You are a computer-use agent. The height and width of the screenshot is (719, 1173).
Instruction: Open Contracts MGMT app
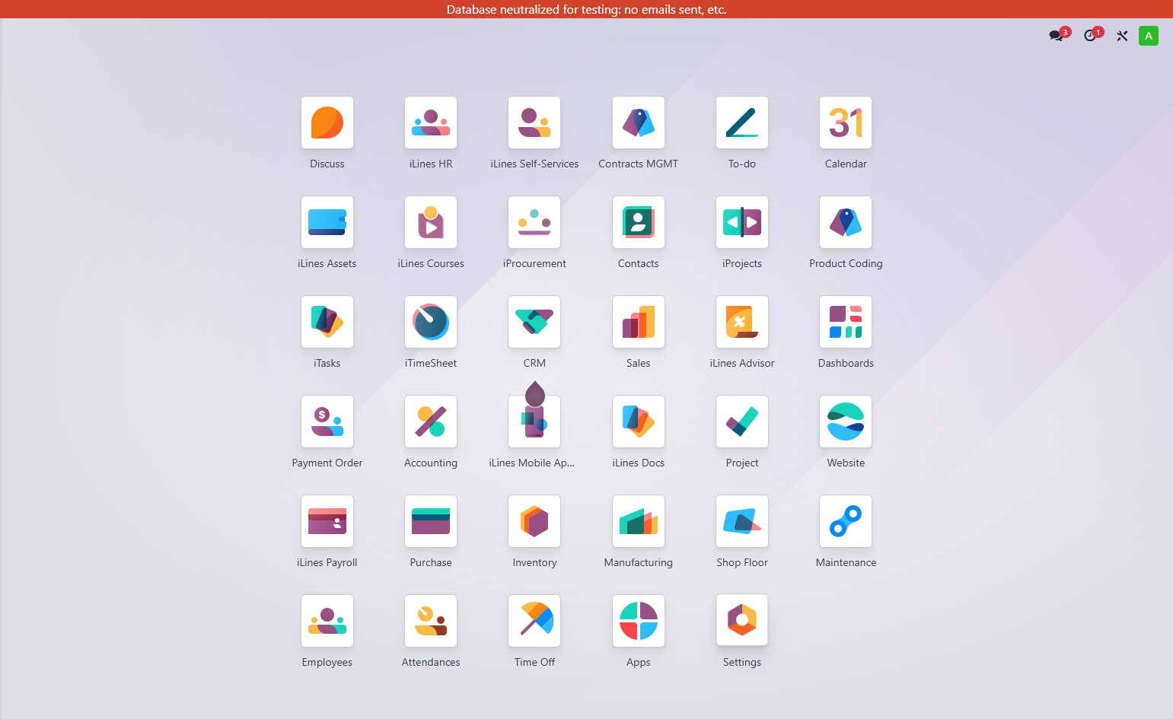point(639,122)
